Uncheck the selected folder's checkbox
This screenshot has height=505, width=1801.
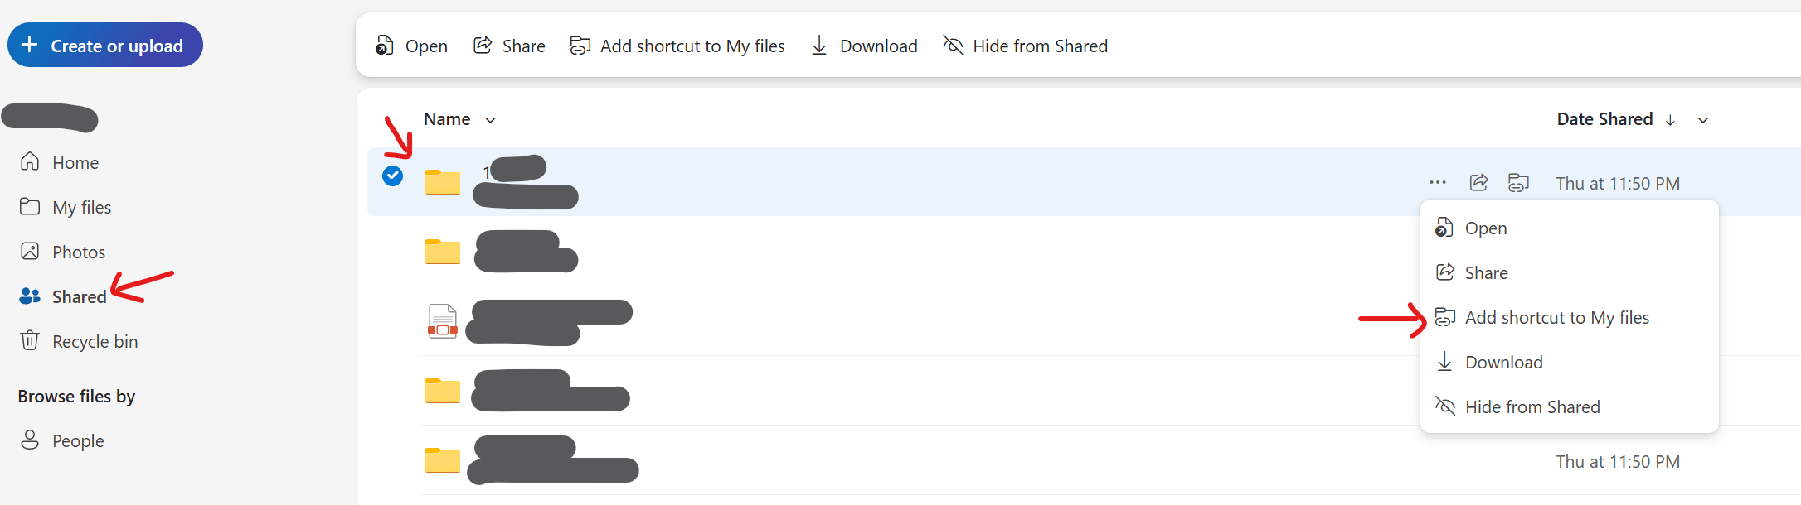[x=393, y=176]
